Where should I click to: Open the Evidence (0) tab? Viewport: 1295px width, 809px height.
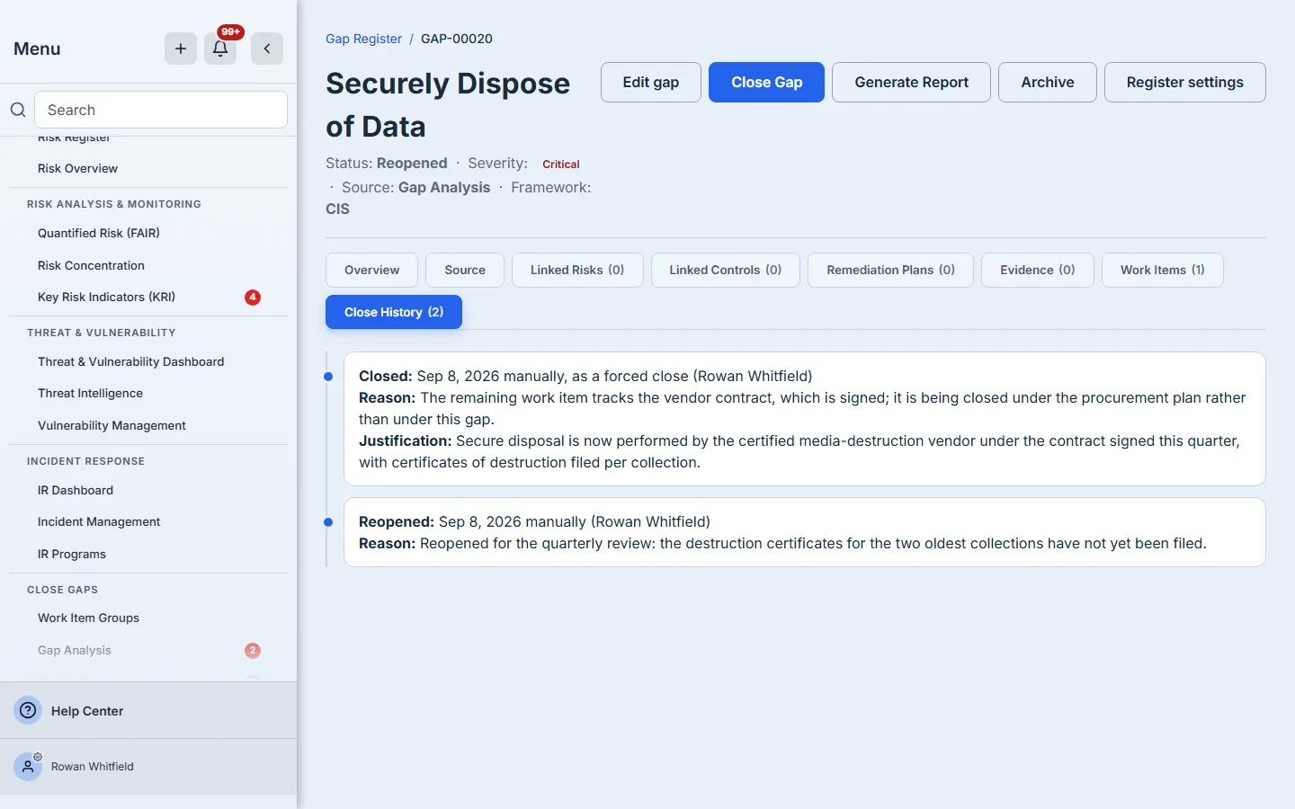[x=1038, y=270]
